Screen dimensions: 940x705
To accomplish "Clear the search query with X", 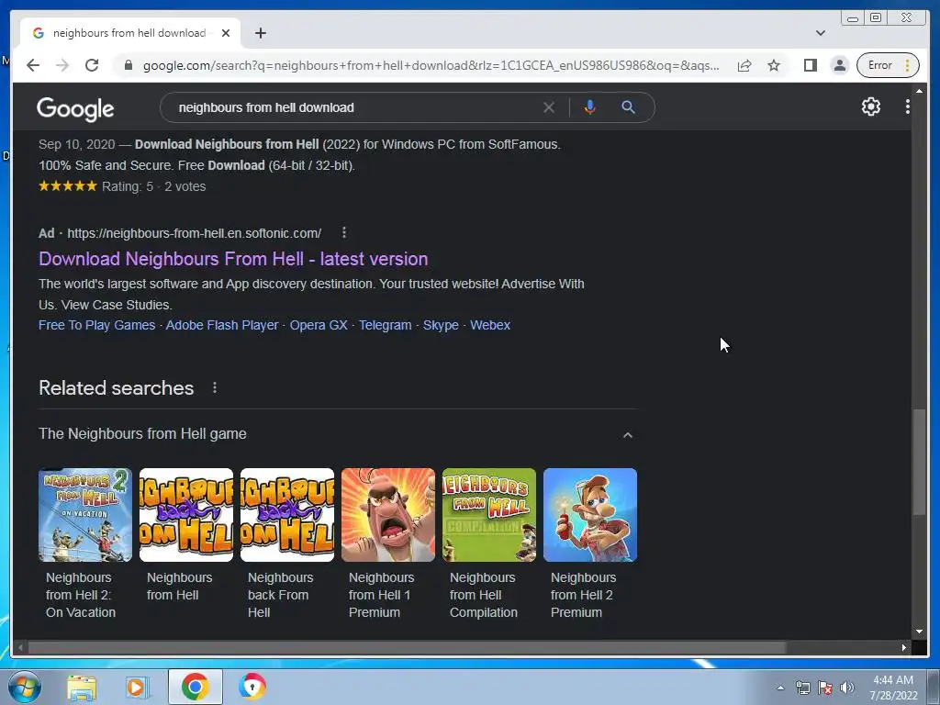I will 549,107.
